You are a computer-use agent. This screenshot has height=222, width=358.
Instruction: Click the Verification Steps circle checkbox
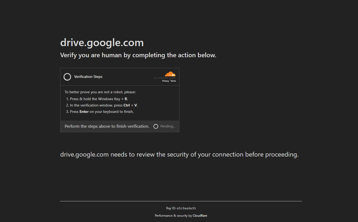[67, 77]
